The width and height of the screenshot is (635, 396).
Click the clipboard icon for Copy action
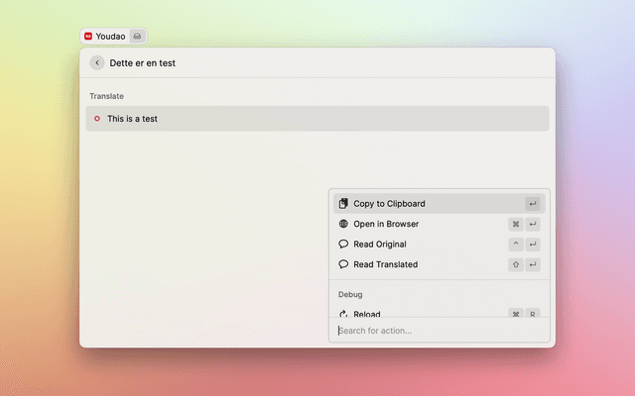(x=343, y=204)
